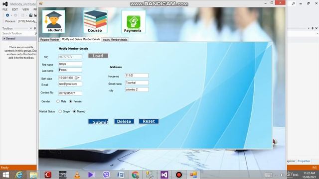The height and width of the screenshot is (179, 319).
Task: Open the Payments icon
Action: (x=133, y=21)
